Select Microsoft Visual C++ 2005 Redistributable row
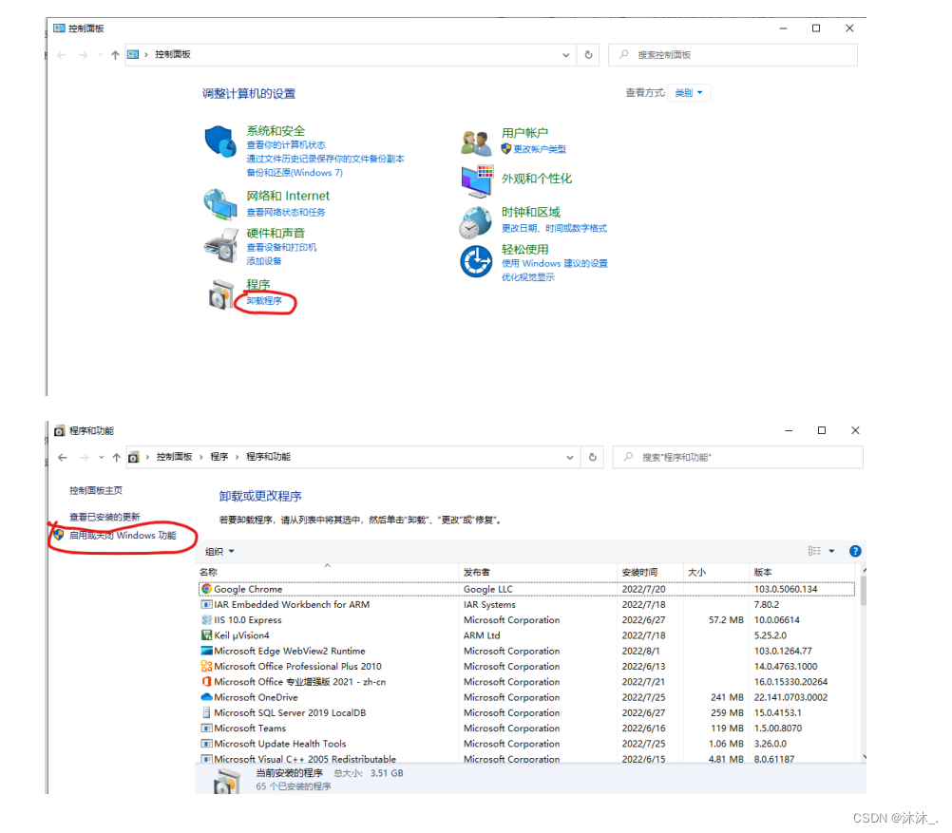The height and width of the screenshot is (833, 952). point(526,758)
